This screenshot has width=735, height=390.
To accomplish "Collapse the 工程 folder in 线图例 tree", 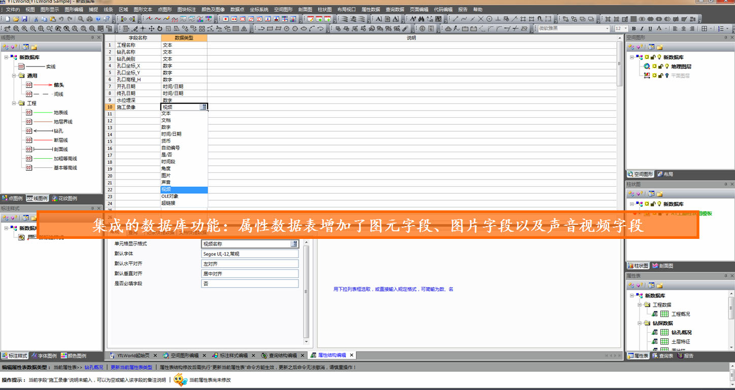I will click(14, 103).
